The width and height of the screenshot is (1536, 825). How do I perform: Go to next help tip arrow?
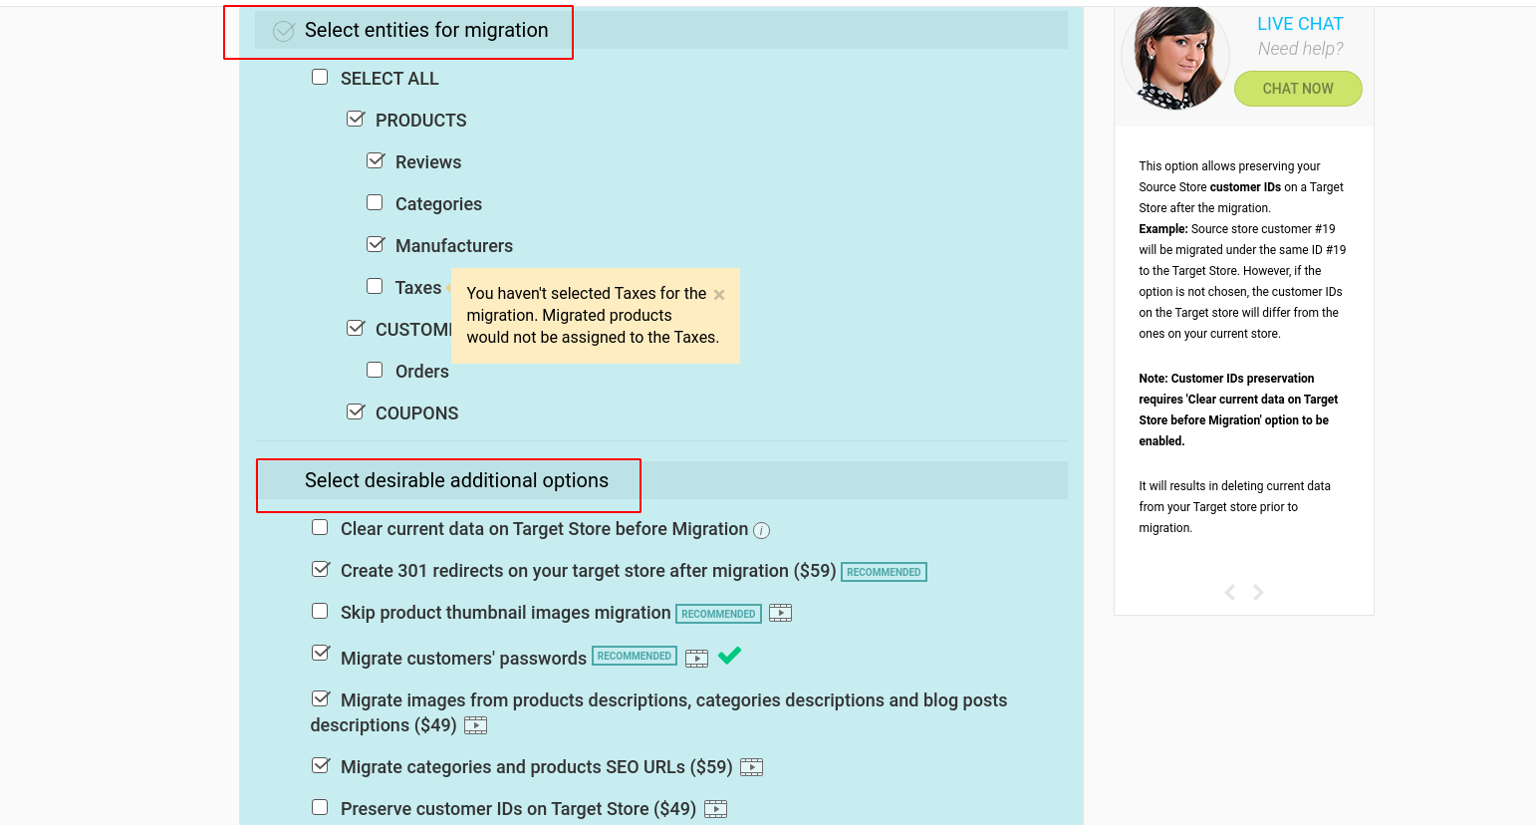point(1258,592)
